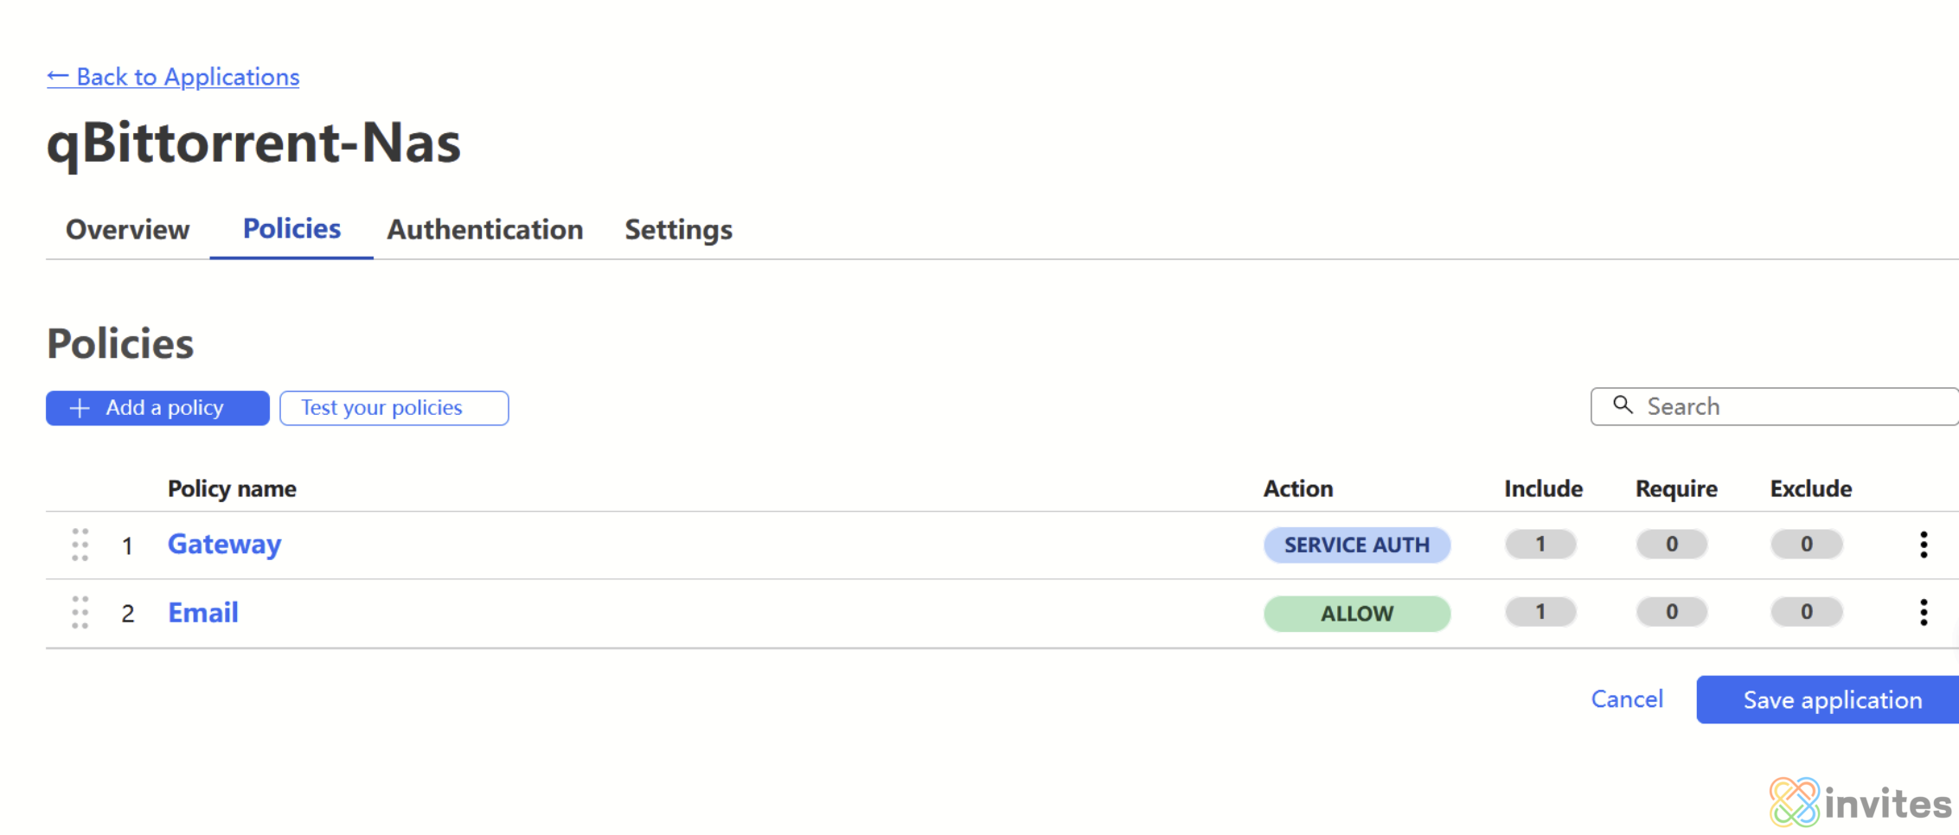Click Include count for Gateway policy
Screen dimensions: 1959x835
tap(1540, 544)
